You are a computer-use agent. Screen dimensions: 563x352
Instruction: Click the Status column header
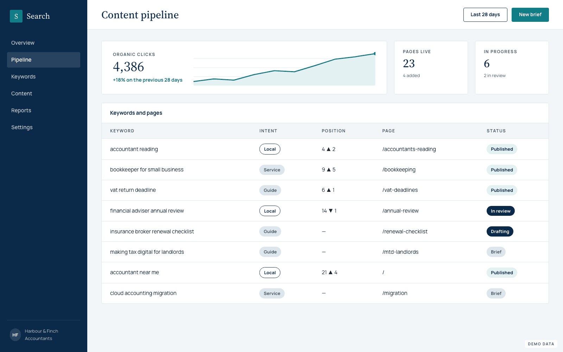point(496,131)
